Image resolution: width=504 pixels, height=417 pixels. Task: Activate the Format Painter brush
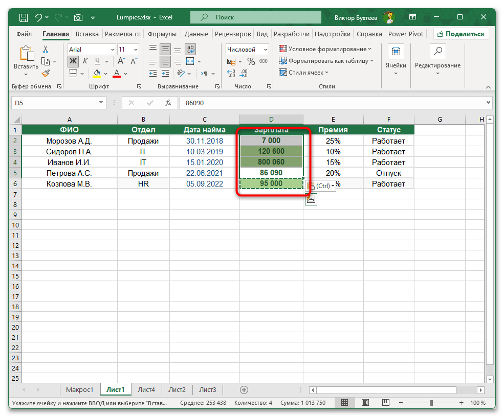point(46,74)
